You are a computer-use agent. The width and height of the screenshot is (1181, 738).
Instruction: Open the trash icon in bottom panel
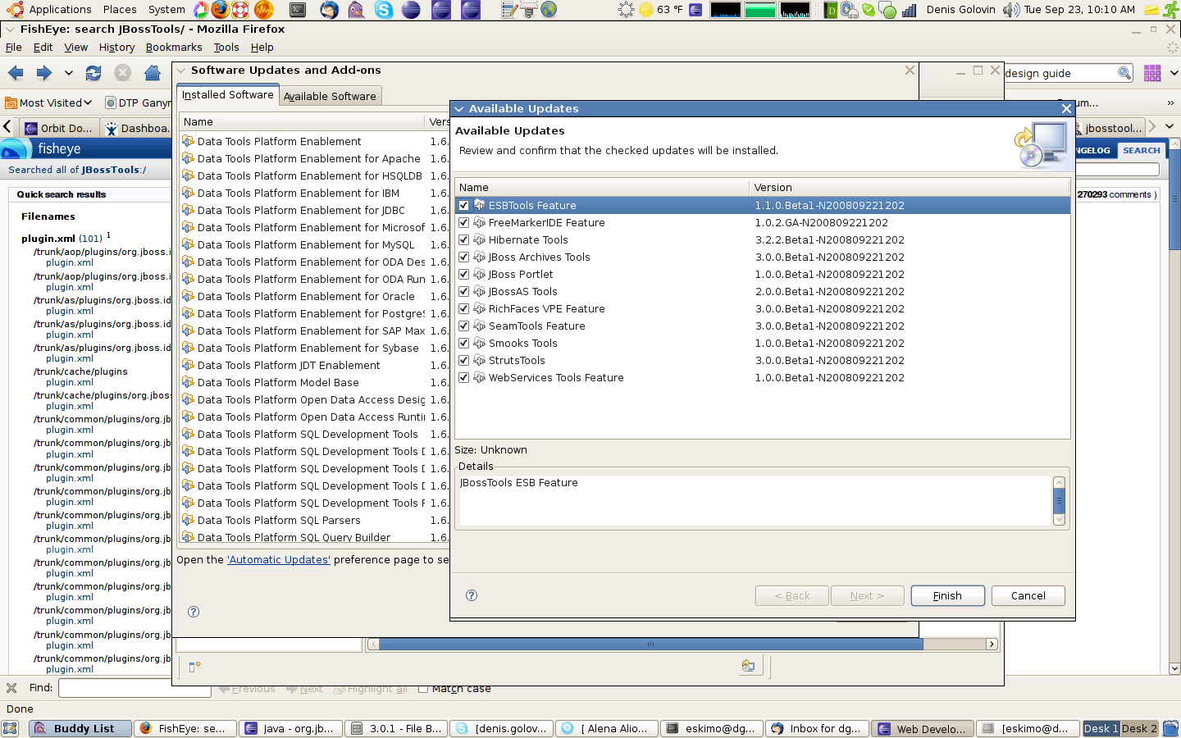tap(1170, 728)
